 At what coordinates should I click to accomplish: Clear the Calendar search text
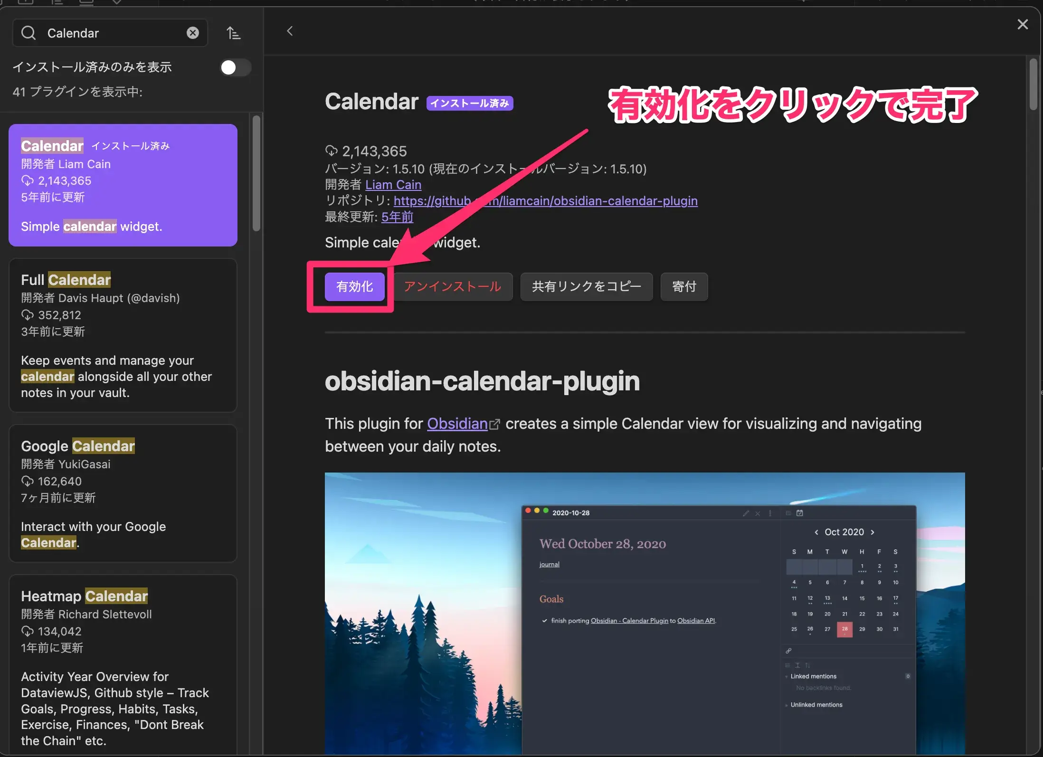(192, 33)
